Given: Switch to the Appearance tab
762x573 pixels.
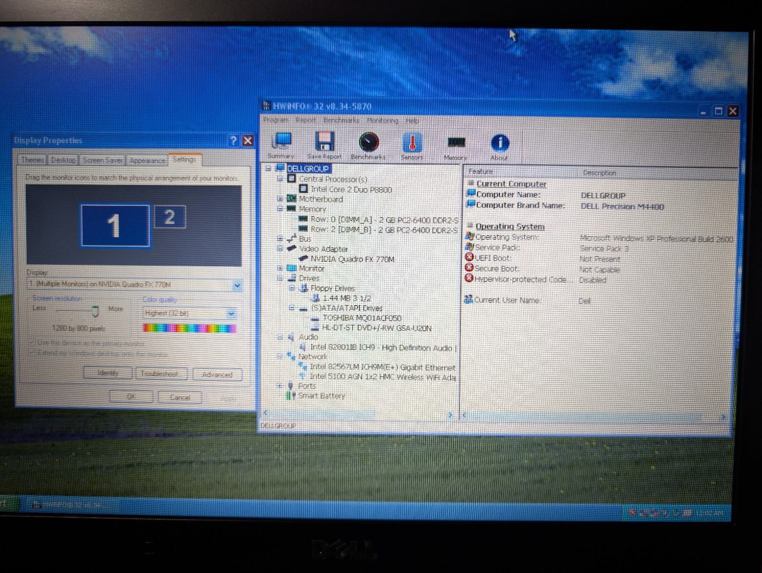Looking at the screenshot, I should (147, 161).
